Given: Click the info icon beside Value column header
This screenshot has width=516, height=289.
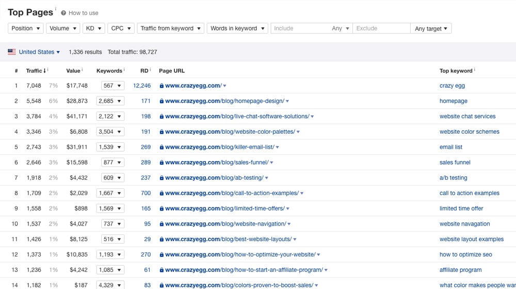Looking at the screenshot, I should (82, 70).
